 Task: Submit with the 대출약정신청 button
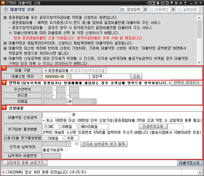190,163
